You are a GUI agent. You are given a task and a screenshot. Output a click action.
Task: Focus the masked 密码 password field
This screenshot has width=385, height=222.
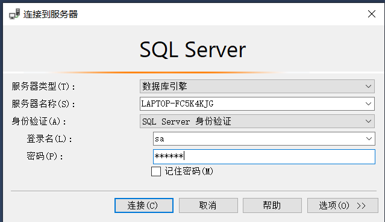tap(264, 156)
